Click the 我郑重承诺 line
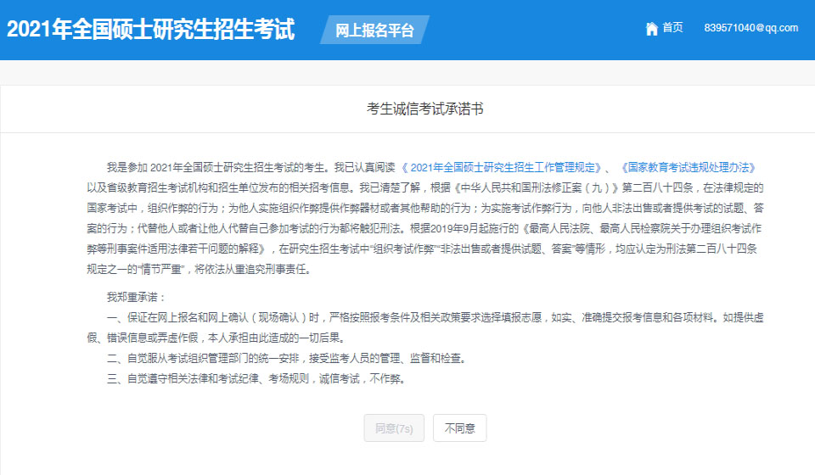 [x=137, y=297]
